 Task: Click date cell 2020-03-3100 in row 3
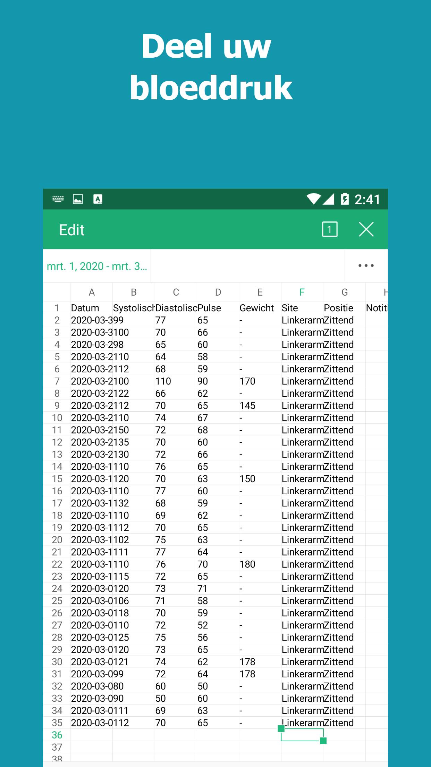click(x=92, y=332)
